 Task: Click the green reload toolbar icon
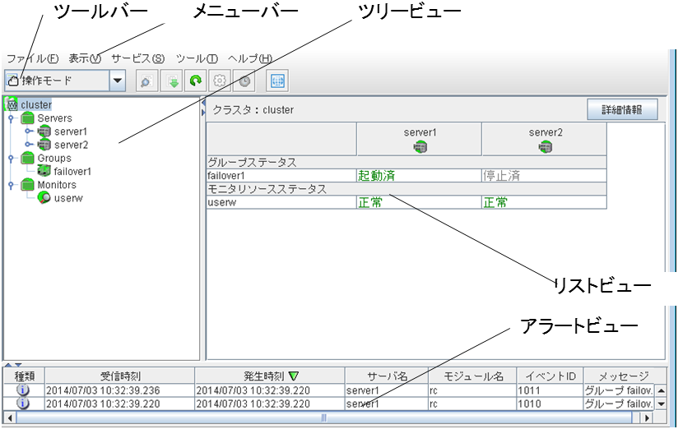click(x=196, y=81)
